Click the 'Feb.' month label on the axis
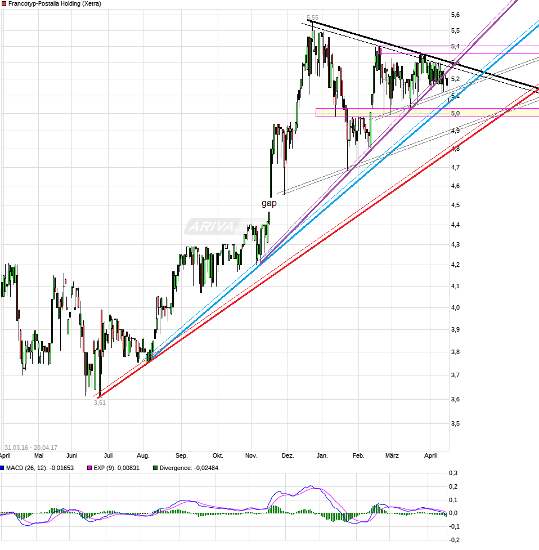539x550 pixels. tap(358, 455)
